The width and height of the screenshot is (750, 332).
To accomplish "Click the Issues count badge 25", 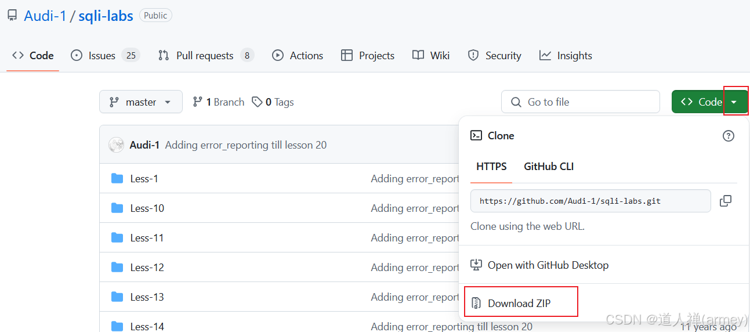I will tap(131, 56).
